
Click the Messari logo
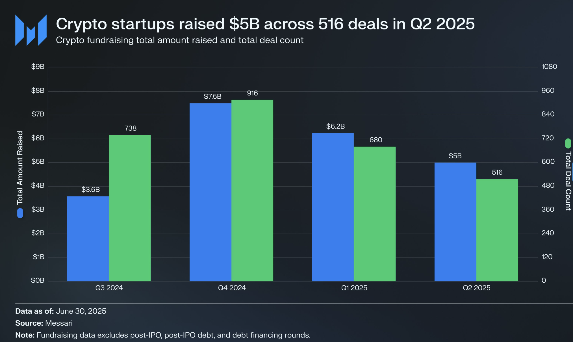tap(31, 30)
